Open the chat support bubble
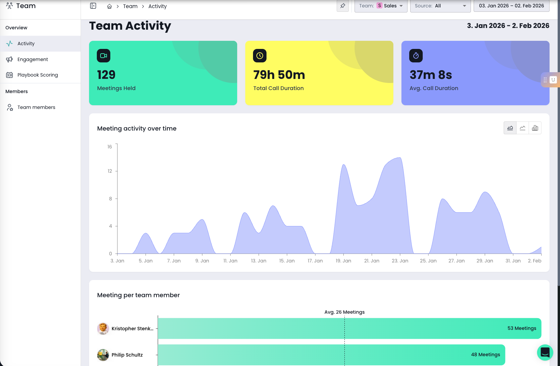 click(x=545, y=352)
